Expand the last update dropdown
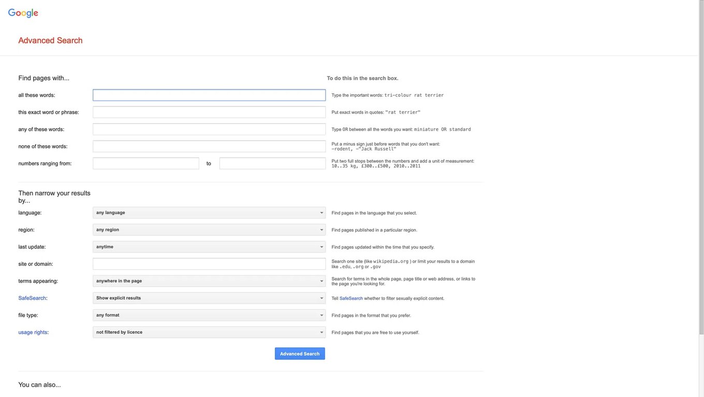 point(209,247)
